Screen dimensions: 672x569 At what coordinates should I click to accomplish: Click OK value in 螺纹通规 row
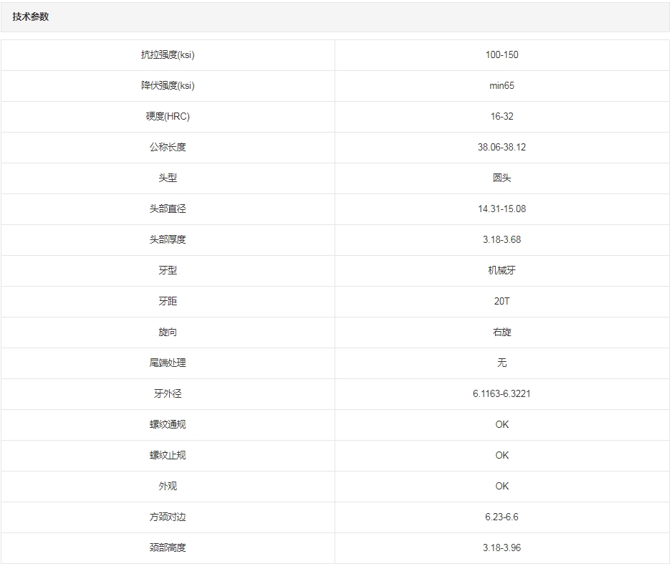pyautogui.click(x=501, y=425)
